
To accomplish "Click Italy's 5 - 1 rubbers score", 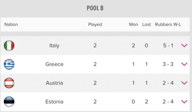I will pos(168,46).
